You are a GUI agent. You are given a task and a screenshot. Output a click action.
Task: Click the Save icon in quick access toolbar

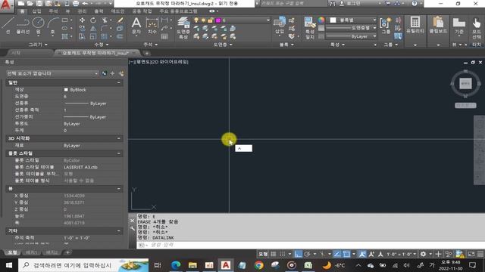point(39,3)
